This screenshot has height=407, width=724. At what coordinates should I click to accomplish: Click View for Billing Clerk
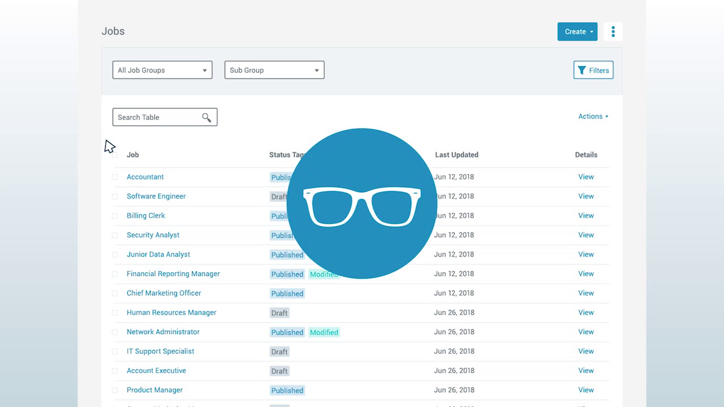pyautogui.click(x=586, y=215)
